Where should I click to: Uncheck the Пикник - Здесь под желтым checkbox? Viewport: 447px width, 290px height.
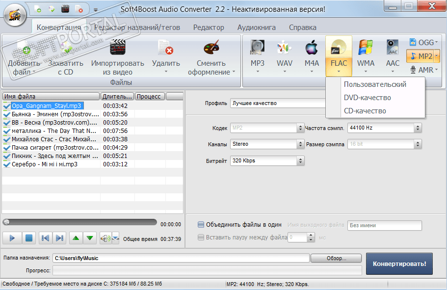click(x=6, y=156)
